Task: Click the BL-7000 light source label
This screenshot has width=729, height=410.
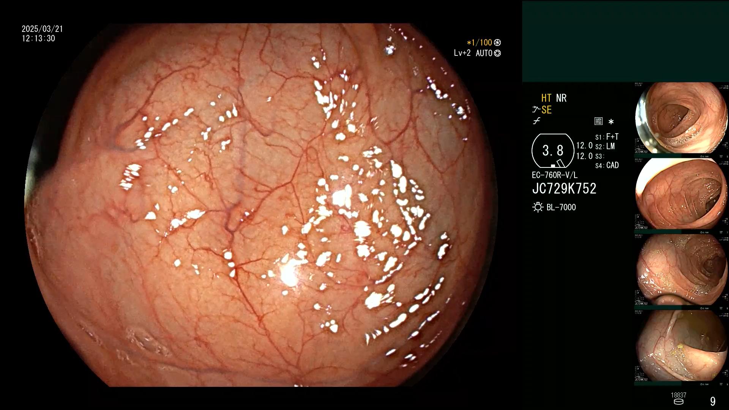Action: pos(561,207)
